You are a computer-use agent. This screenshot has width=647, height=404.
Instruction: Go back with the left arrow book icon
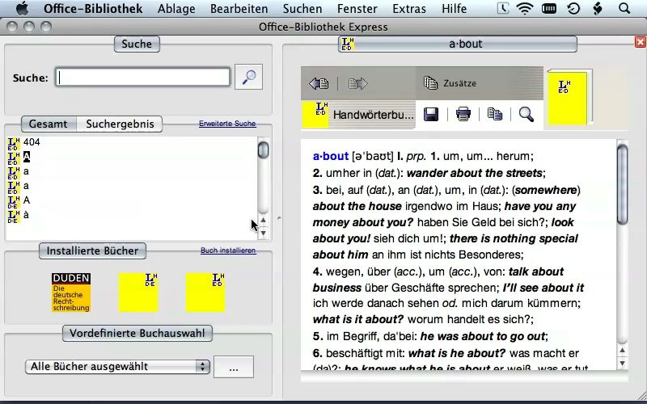(x=319, y=84)
